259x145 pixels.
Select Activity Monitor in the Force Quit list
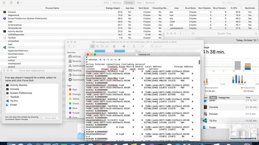coord(32,85)
